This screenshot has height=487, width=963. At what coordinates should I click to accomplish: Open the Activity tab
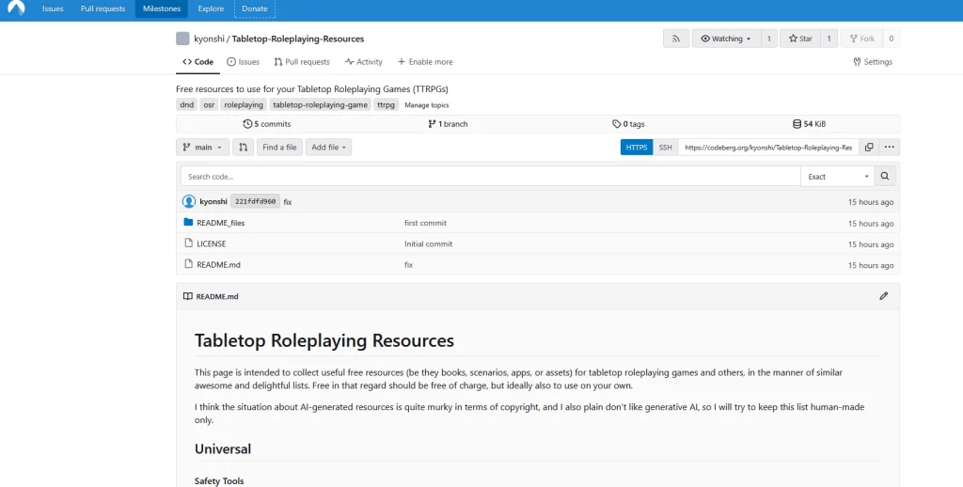[364, 62]
